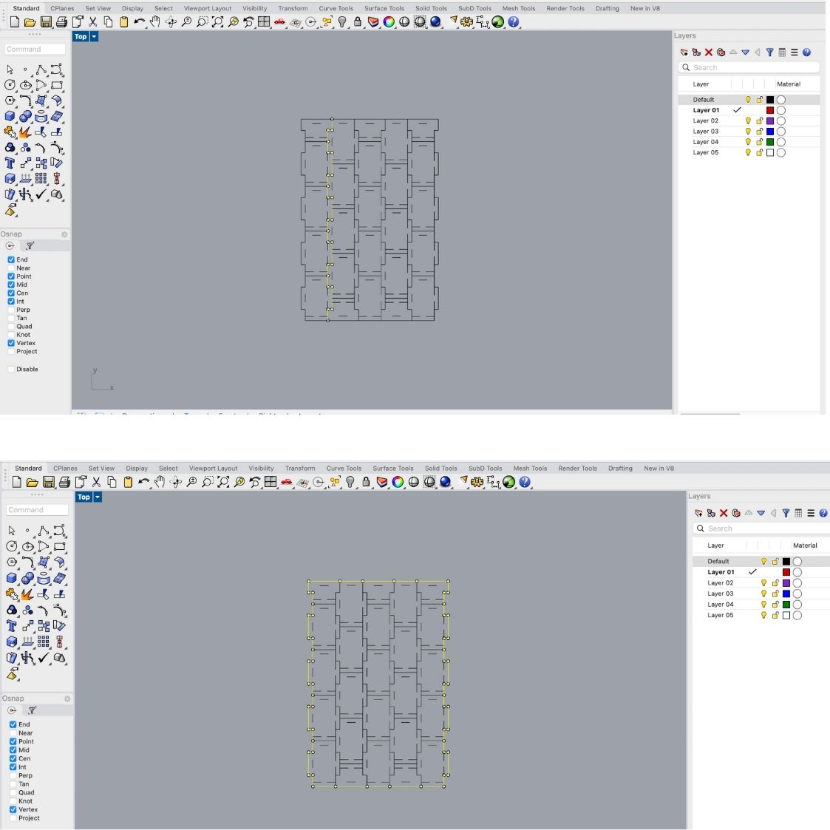The image size is (830, 830).
Task: Open the Top viewport dropdown arrow in lower window
Action: pyautogui.click(x=97, y=497)
